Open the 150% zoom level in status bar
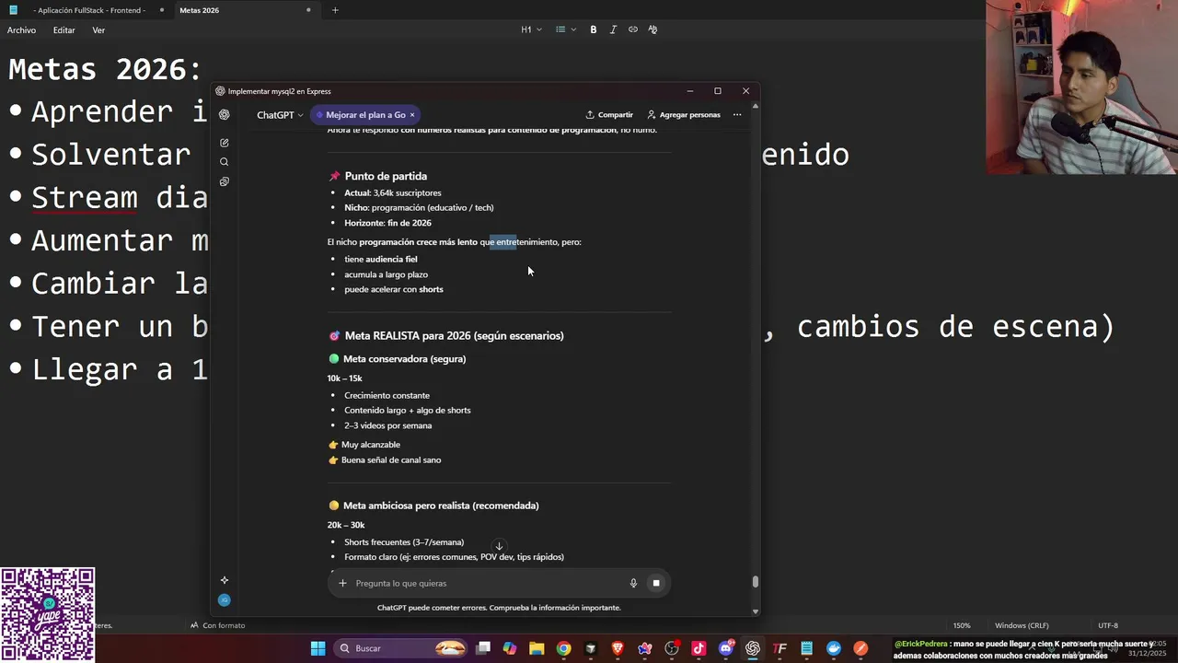1178x663 pixels. (x=962, y=625)
